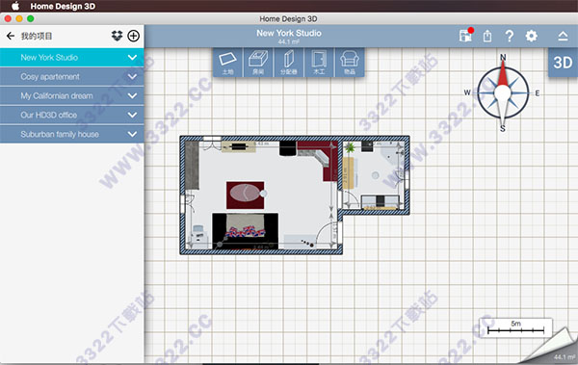Select the bed in floor plan
578x365 pixels.
coord(245,231)
